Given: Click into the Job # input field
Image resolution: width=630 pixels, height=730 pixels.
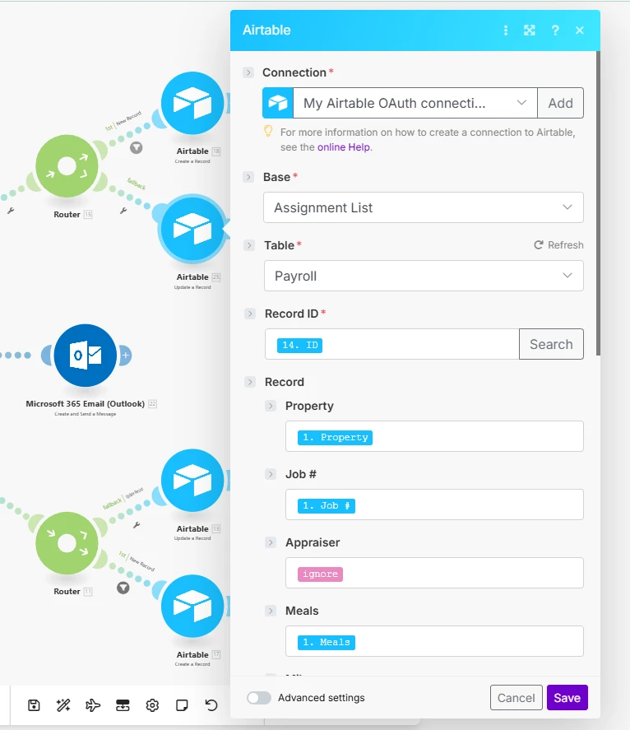Looking at the screenshot, I should tap(434, 504).
